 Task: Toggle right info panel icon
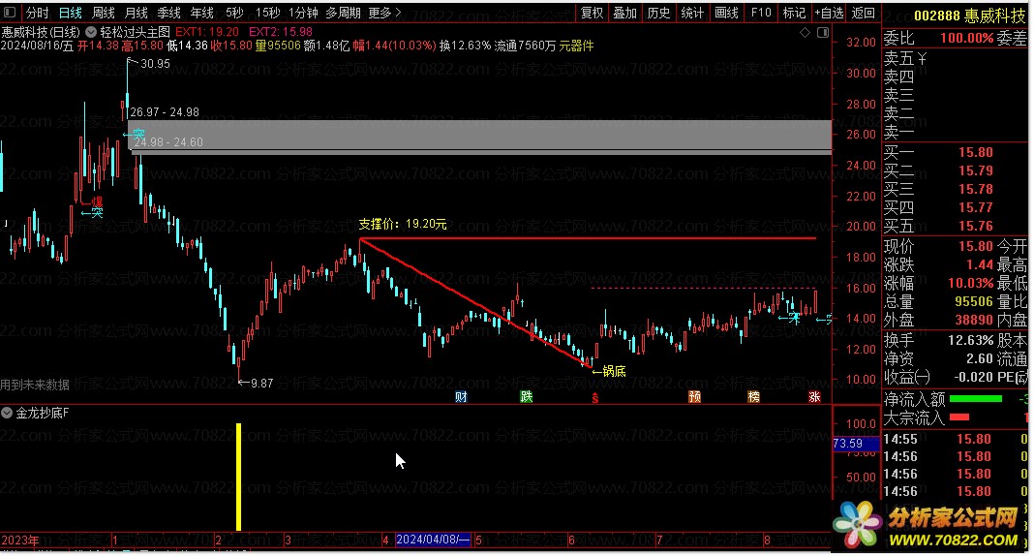point(822,32)
